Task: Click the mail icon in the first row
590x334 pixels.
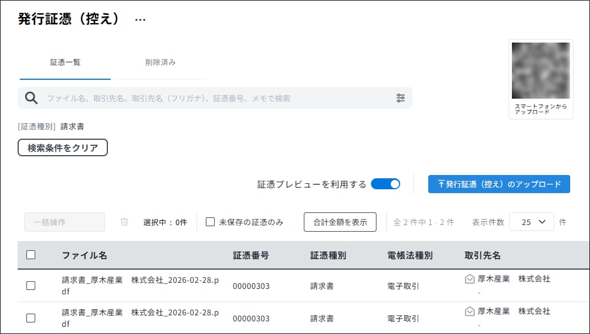Action: [469, 279]
